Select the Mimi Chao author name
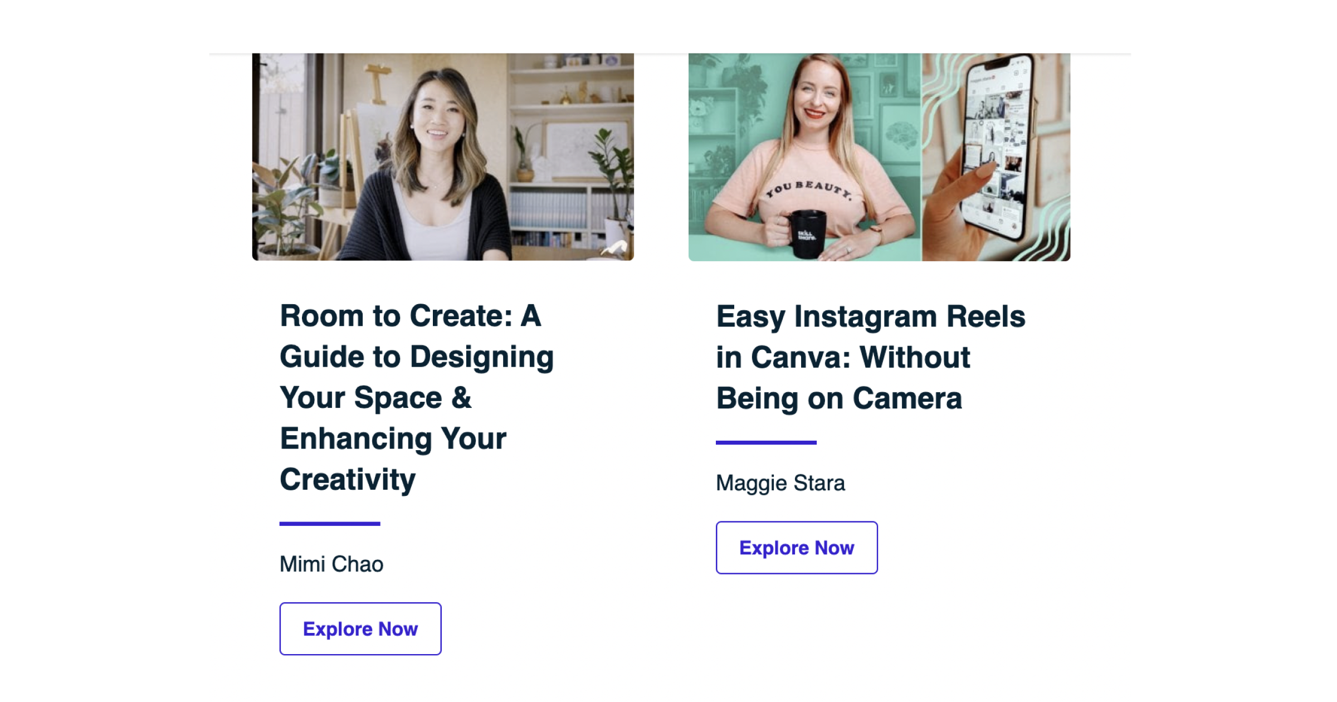The image size is (1337, 702). [331, 564]
